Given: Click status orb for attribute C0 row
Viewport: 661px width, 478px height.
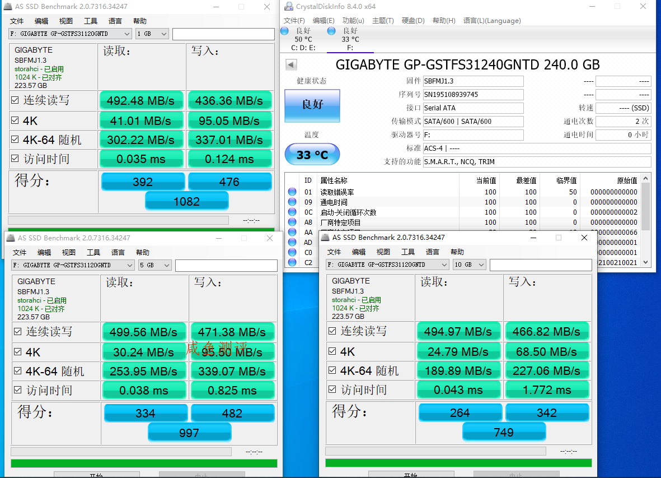Looking at the screenshot, I should [x=292, y=252].
